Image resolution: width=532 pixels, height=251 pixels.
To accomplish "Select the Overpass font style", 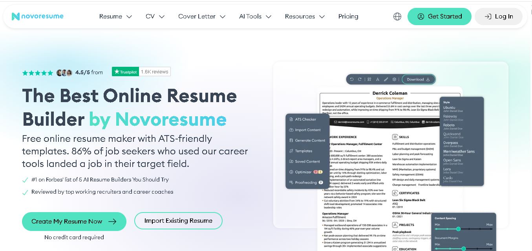I will pos(452,145).
